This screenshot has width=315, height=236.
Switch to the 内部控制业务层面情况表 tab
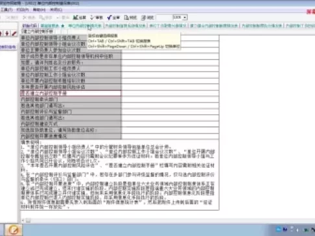pos(125,26)
